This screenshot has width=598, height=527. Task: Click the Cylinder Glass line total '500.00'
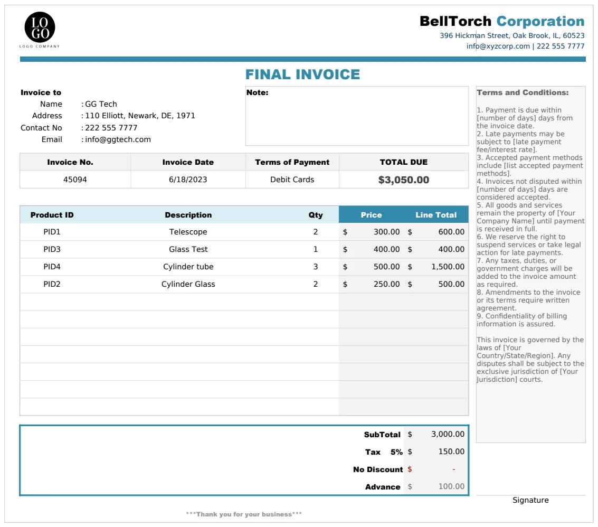point(451,284)
